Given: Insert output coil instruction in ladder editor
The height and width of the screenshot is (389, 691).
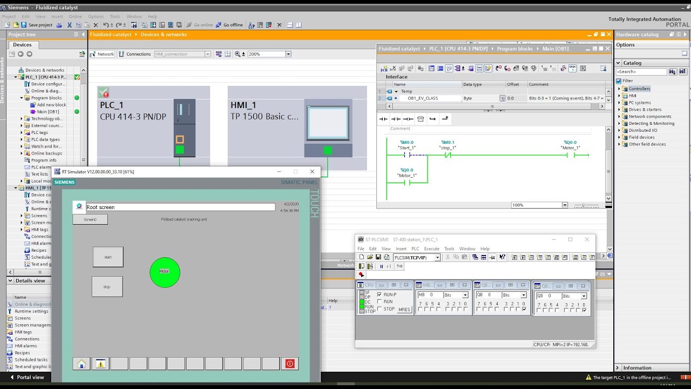Looking at the screenshot, I should click(408, 119).
